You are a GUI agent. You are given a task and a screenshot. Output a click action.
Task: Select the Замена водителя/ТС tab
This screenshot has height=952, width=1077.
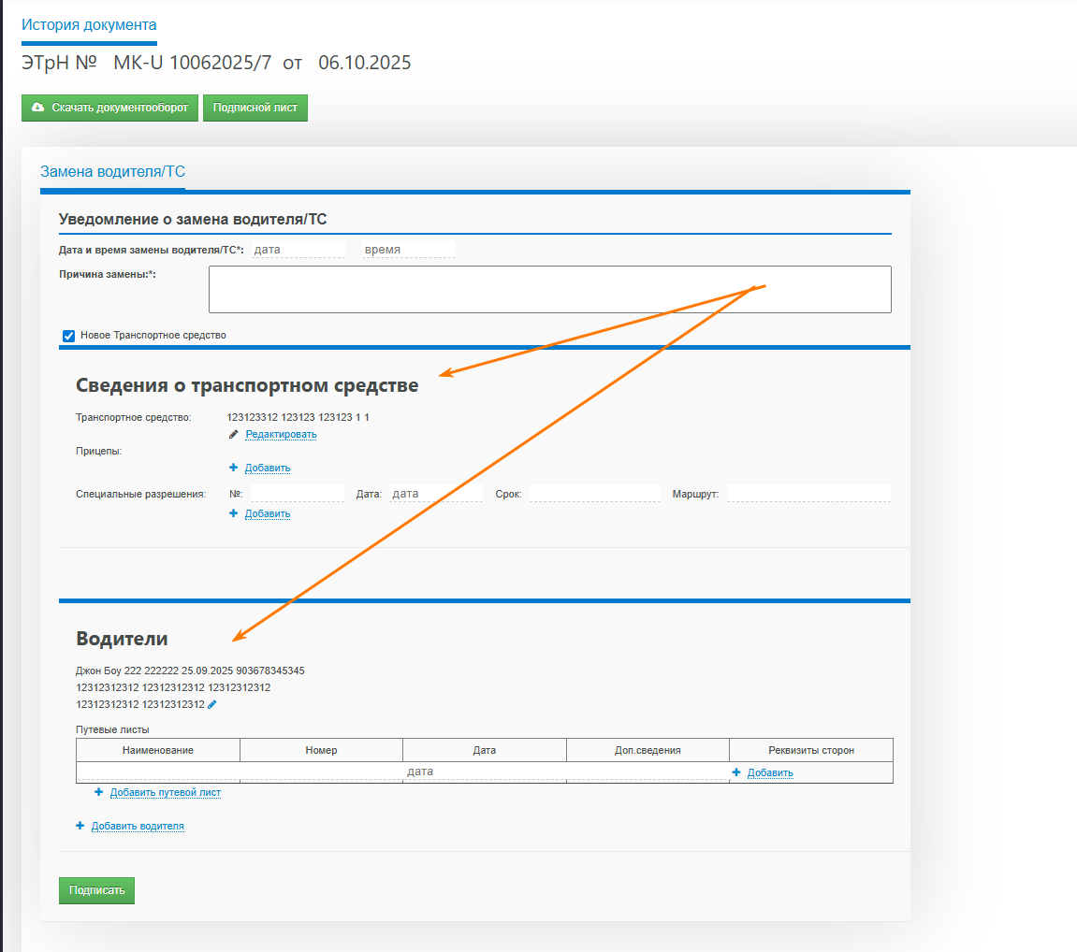click(x=112, y=171)
